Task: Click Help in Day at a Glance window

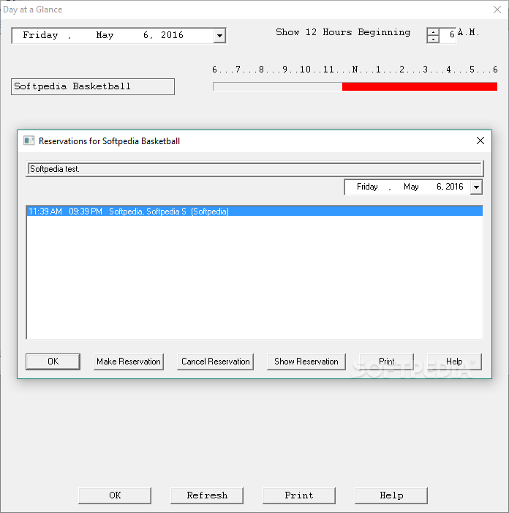Action: point(391,495)
